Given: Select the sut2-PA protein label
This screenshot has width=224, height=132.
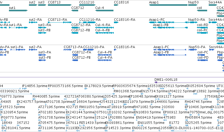Looking at the screenshot, I should tap(35, 47).
